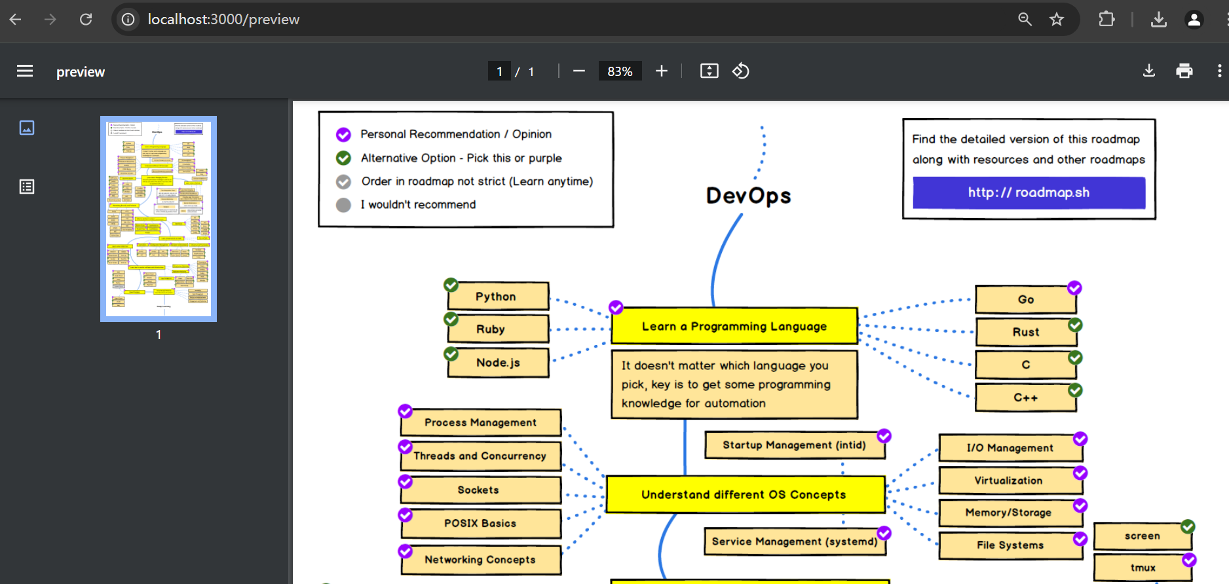This screenshot has height=584, width=1229.
Task: Open the PDF viewer more actions menu
Action: point(1219,71)
